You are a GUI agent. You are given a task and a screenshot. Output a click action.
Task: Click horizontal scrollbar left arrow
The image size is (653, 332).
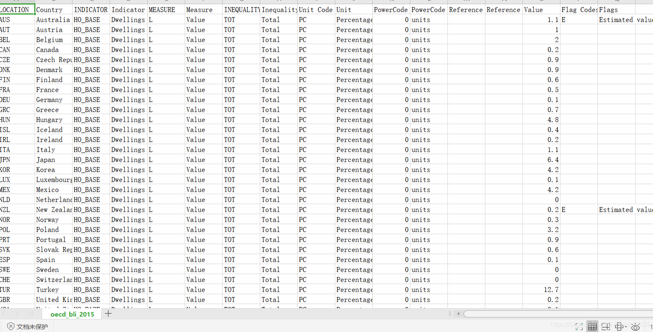click(459, 314)
